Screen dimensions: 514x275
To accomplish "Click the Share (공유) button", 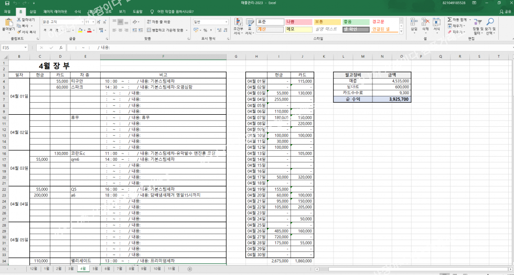I will click(505, 11).
